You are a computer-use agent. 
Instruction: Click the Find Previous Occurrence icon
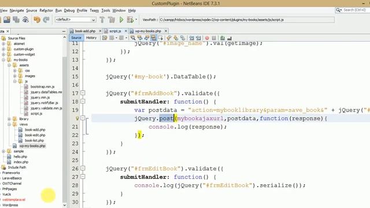(140, 38)
